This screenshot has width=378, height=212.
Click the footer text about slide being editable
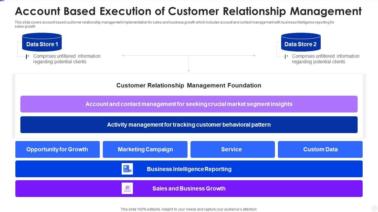[188, 209]
